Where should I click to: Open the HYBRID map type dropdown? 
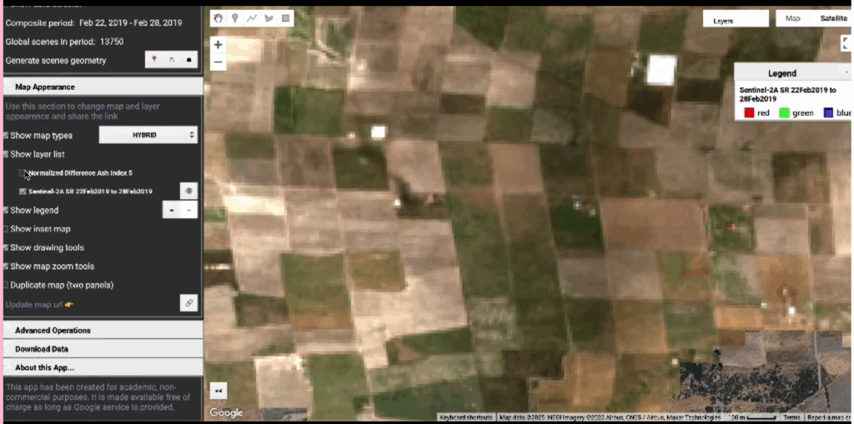point(148,135)
